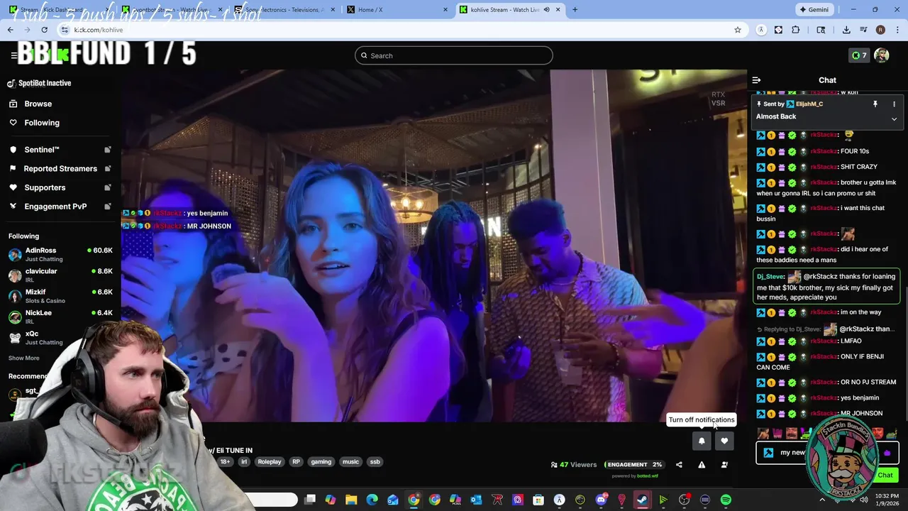The image size is (908, 511).
Task: Click the ENGAGEMENT 2% meter
Action: tap(634, 465)
